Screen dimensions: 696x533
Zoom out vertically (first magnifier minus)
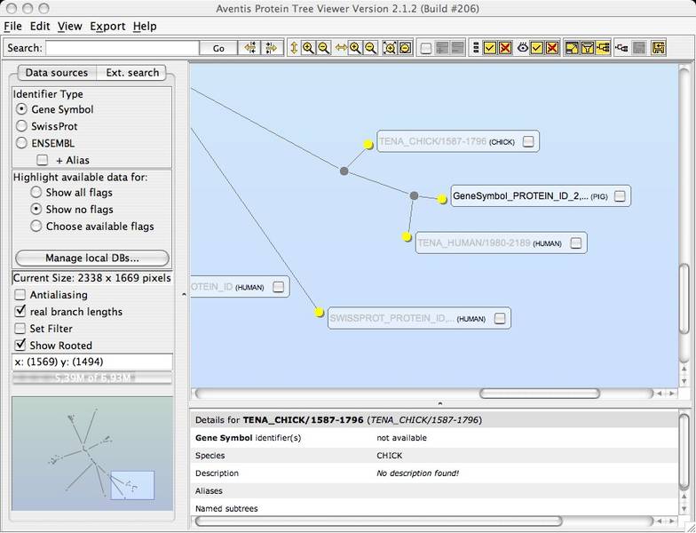[x=324, y=48]
